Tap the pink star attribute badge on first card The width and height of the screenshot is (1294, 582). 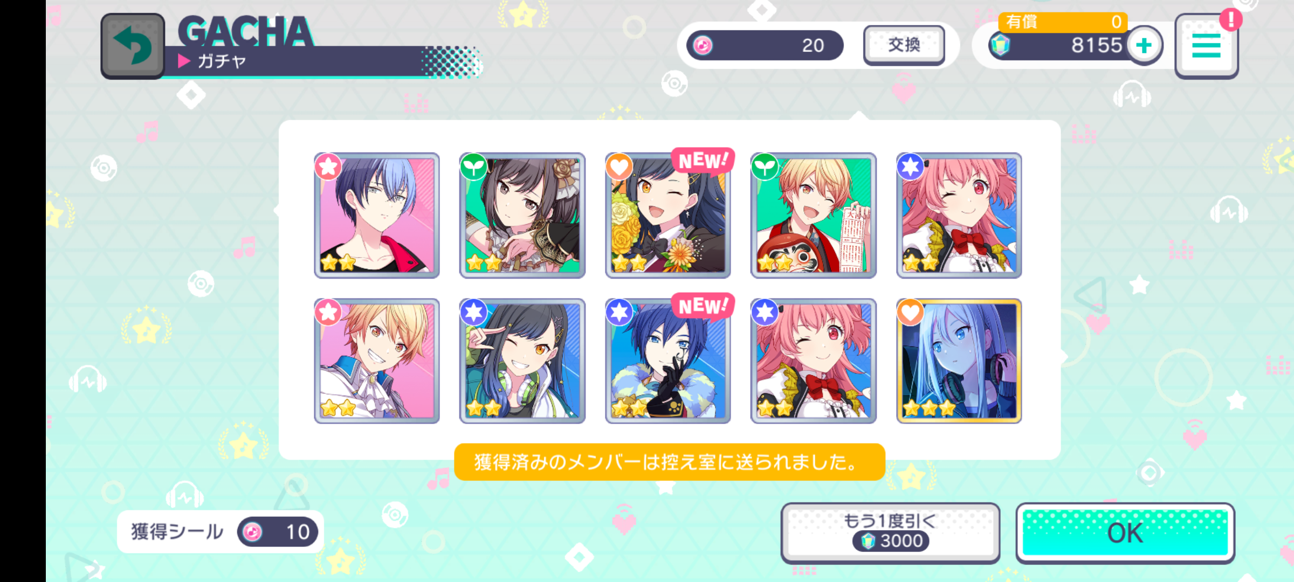328,167
